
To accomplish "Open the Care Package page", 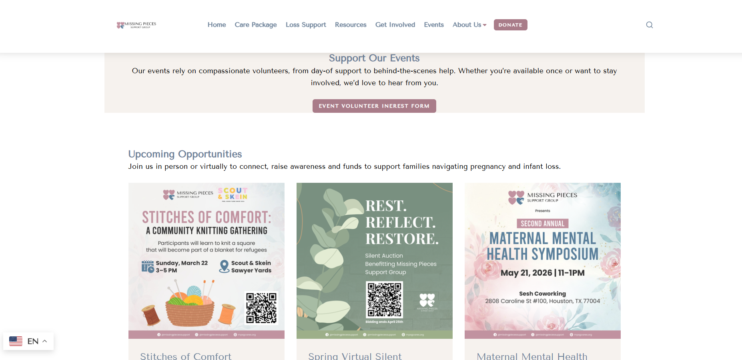I will pos(256,25).
